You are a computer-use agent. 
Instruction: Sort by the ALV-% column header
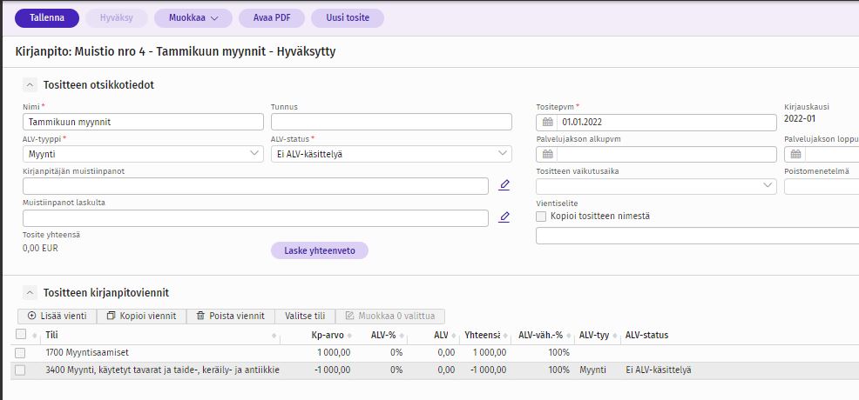[x=383, y=335]
